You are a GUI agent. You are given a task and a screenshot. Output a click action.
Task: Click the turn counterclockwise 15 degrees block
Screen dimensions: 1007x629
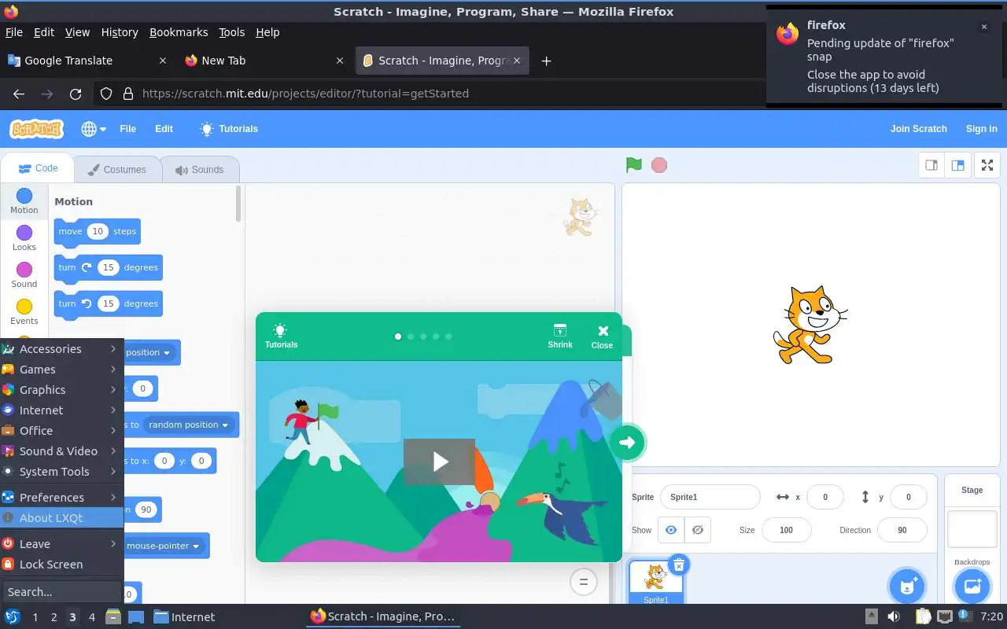click(108, 303)
